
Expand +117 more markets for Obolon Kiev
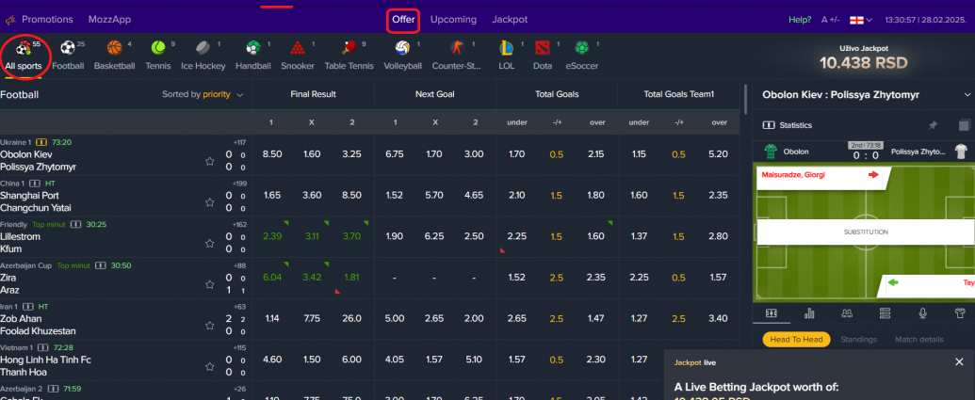[x=239, y=143]
